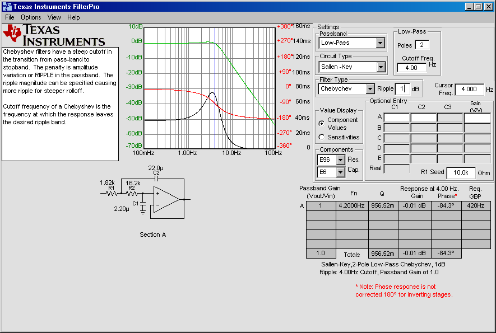Viewport: 496px width, 333px height.
Task: Click the Totals Q cell 956.52m
Action: point(383,254)
